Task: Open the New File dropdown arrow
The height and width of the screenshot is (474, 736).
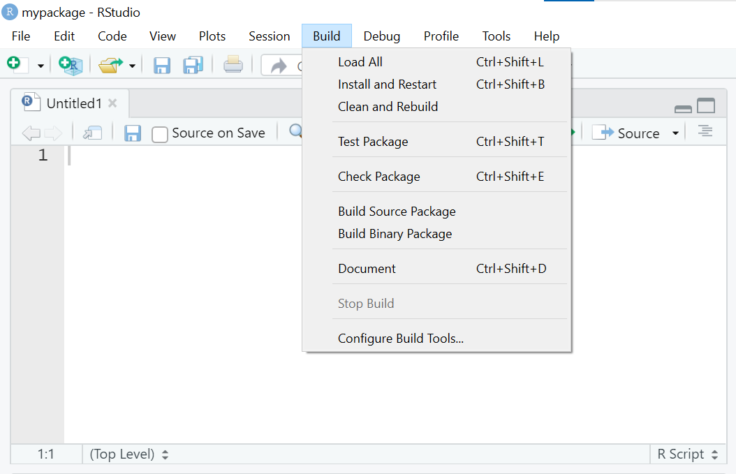Action: point(41,66)
